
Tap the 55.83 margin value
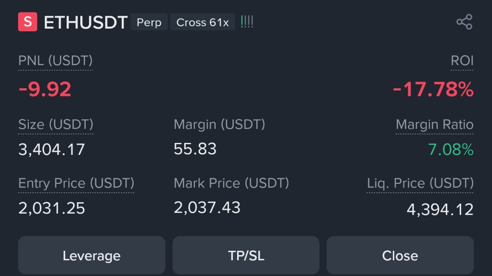195,149
